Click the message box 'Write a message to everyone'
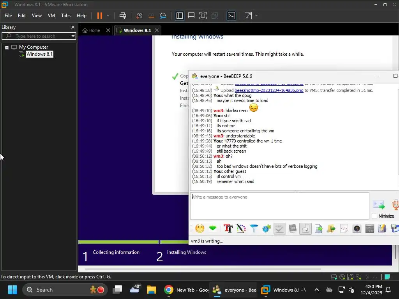The image size is (399, 299). click(279, 206)
